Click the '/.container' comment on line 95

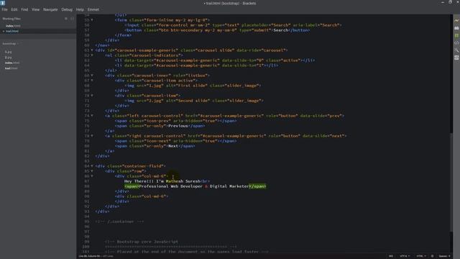[x=120, y=222]
